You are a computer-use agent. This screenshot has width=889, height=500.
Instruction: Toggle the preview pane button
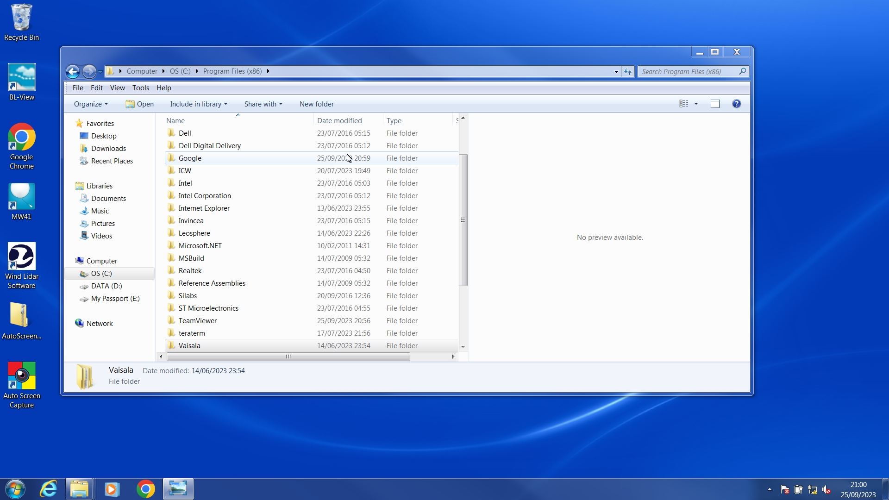pyautogui.click(x=715, y=104)
